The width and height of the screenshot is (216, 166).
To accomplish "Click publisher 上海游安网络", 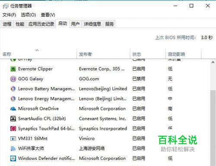I will tap(92, 148).
